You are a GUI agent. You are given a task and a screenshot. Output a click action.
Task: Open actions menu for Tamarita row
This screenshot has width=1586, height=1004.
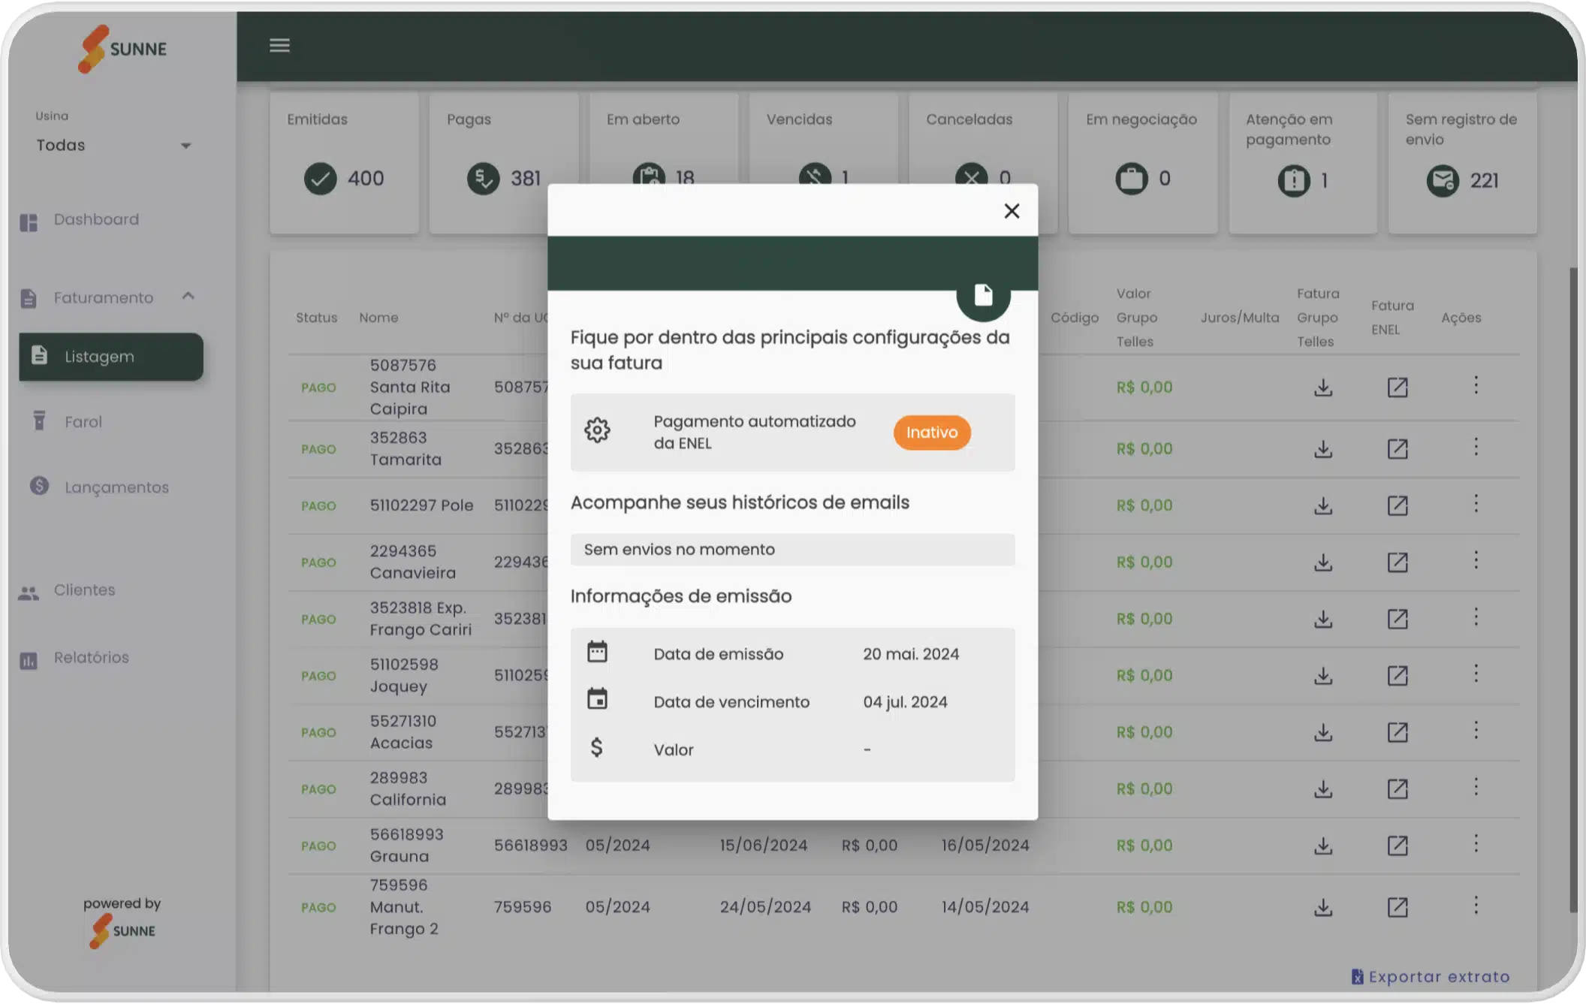point(1476,448)
